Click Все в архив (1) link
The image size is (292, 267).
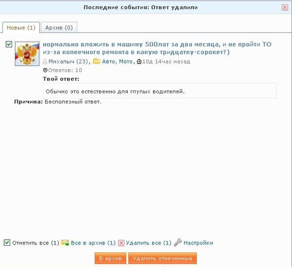pos(93,243)
